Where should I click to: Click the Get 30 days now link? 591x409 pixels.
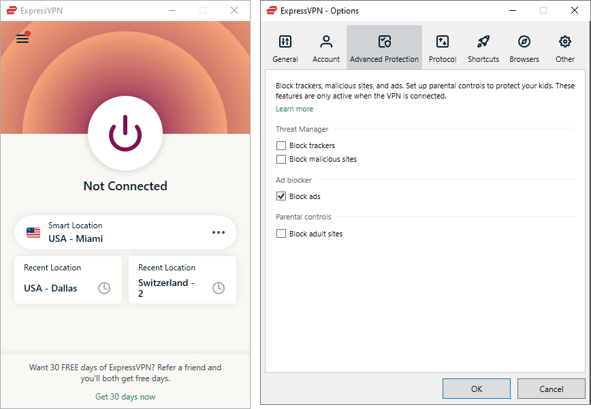125,397
